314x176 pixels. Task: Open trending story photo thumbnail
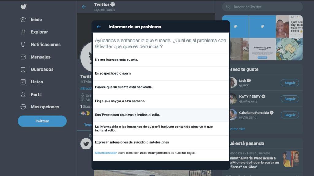291,159
